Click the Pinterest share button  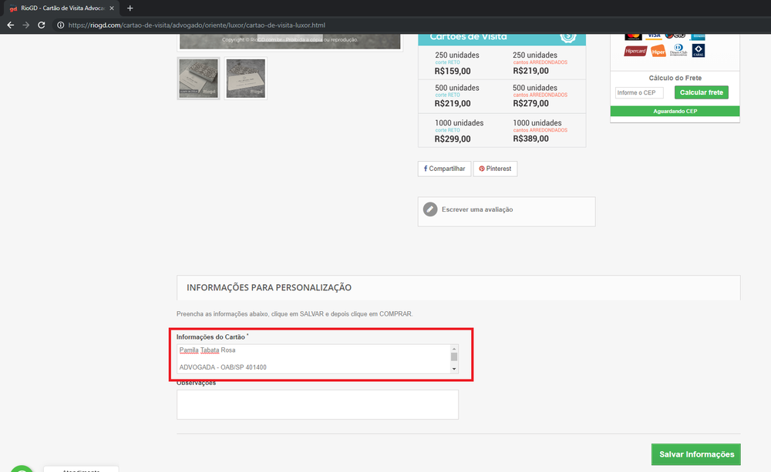click(x=495, y=169)
